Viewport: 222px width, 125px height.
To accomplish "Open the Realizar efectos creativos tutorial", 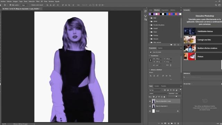I will point(203,48).
